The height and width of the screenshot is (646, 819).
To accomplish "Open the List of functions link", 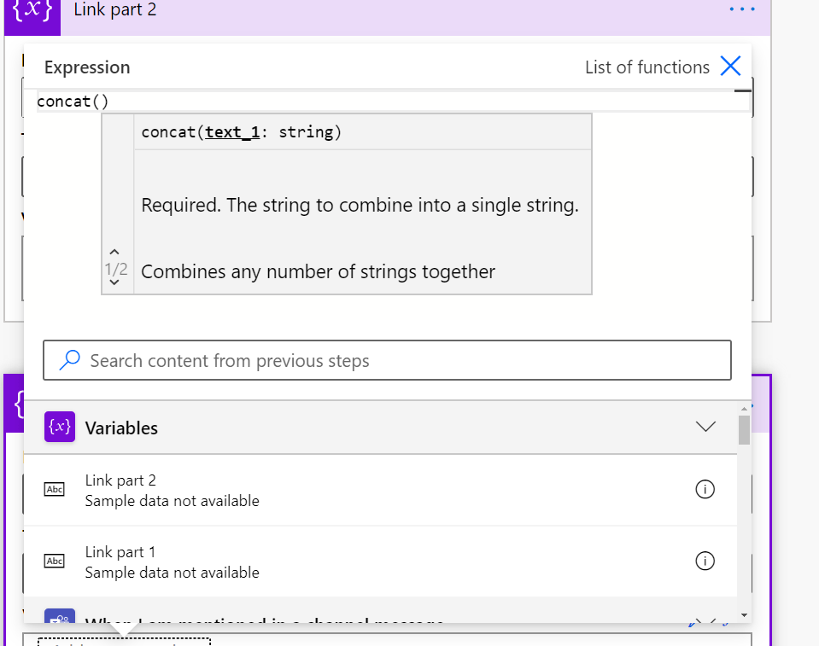I will pos(646,67).
